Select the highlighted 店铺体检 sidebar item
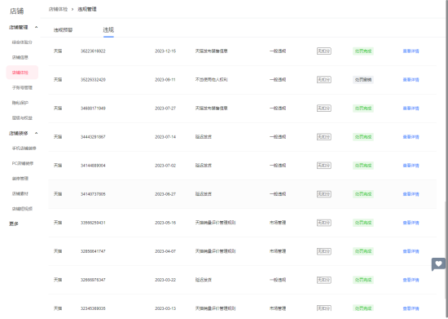Screen dimensions: 448x319 [x=22, y=73]
